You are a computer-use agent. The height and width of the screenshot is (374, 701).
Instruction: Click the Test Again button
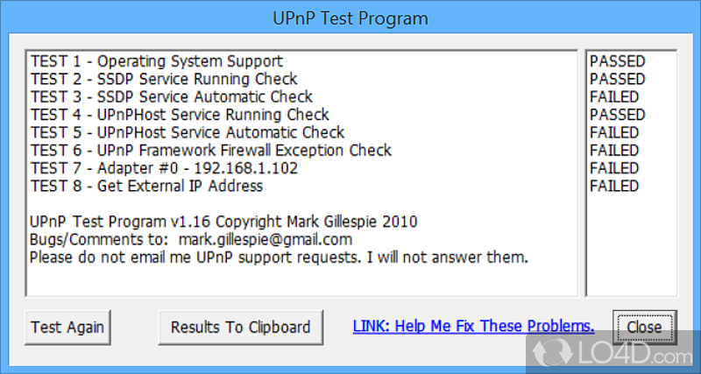pos(67,328)
